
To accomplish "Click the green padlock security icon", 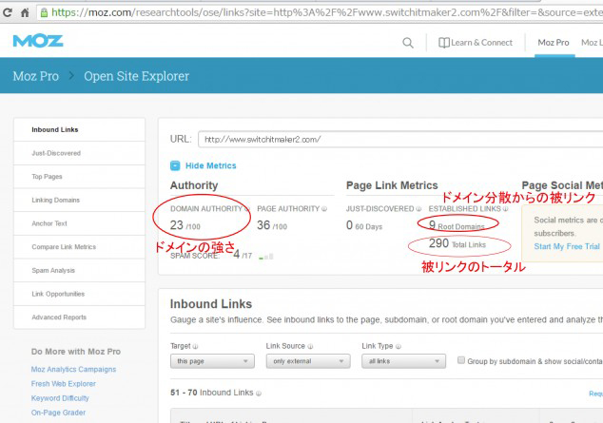I will [44, 12].
